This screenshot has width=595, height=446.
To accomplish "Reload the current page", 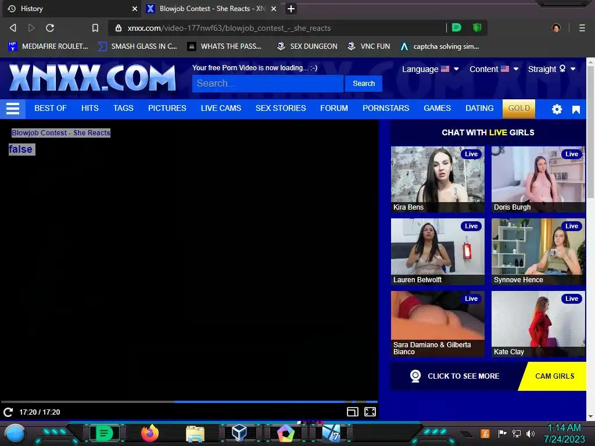I will (x=50, y=28).
